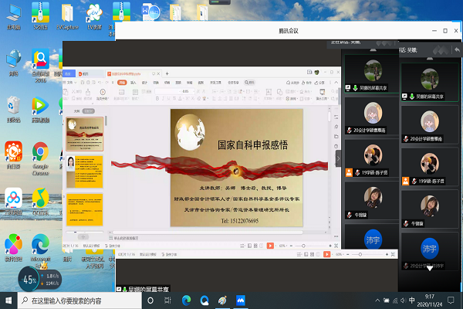Start slideshow with the orange play button
The width and height of the screenshot is (463, 309).
(x=270, y=245)
